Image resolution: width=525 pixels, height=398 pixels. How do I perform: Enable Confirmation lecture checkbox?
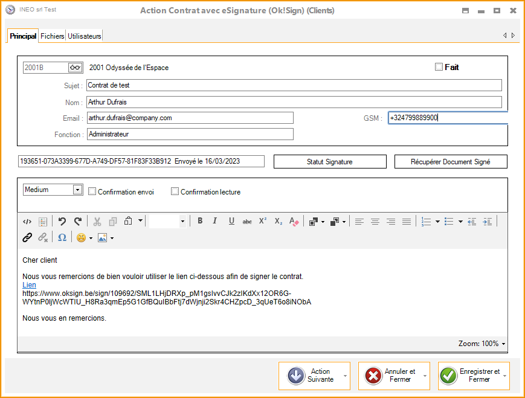pyautogui.click(x=175, y=191)
